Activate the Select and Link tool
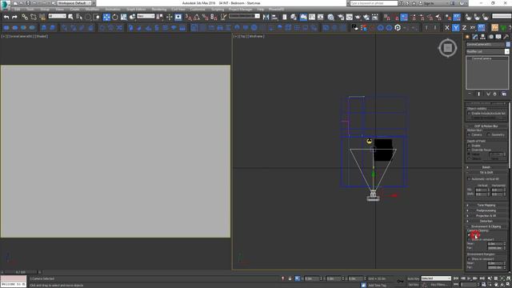The height and width of the screenshot is (288, 512). [25, 17]
